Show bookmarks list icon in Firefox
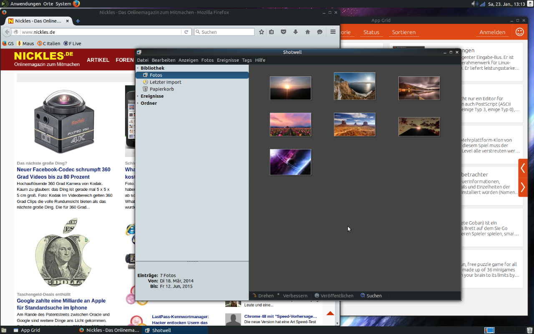The height and width of the screenshot is (334, 534). pos(272,32)
